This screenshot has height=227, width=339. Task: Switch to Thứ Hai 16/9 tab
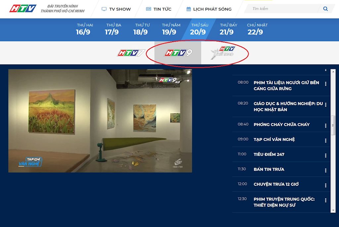pyautogui.click(x=83, y=29)
